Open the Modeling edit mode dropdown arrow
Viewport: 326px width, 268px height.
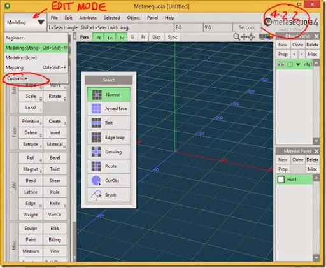[41, 22]
